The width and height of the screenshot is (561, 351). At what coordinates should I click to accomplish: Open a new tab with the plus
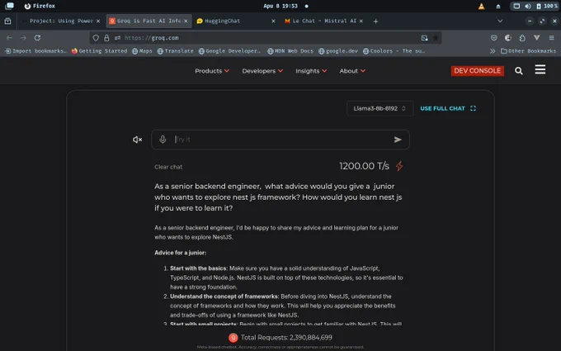(375, 21)
